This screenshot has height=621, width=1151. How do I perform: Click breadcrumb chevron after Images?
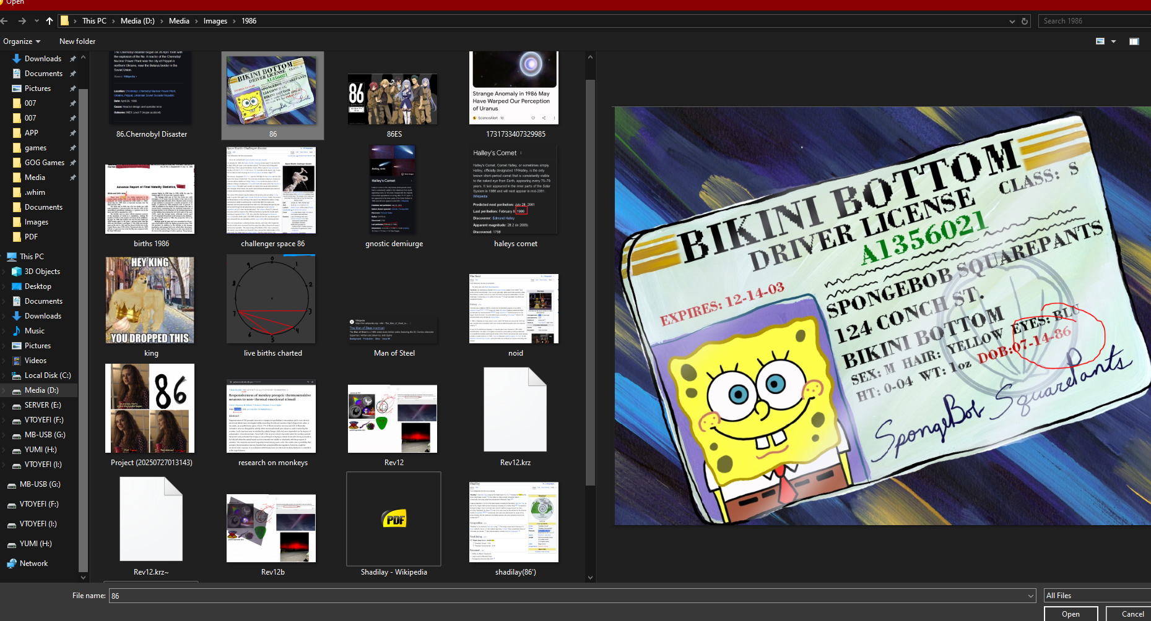pos(233,21)
